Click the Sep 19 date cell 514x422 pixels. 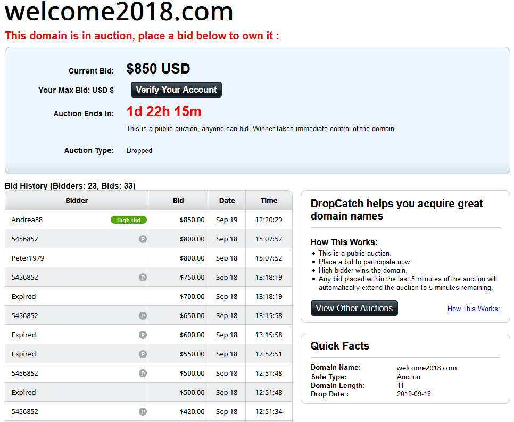(227, 220)
